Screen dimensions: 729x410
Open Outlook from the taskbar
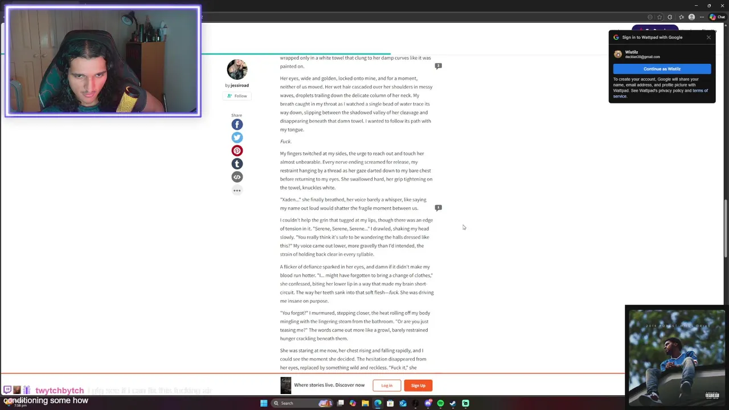(x=403, y=403)
